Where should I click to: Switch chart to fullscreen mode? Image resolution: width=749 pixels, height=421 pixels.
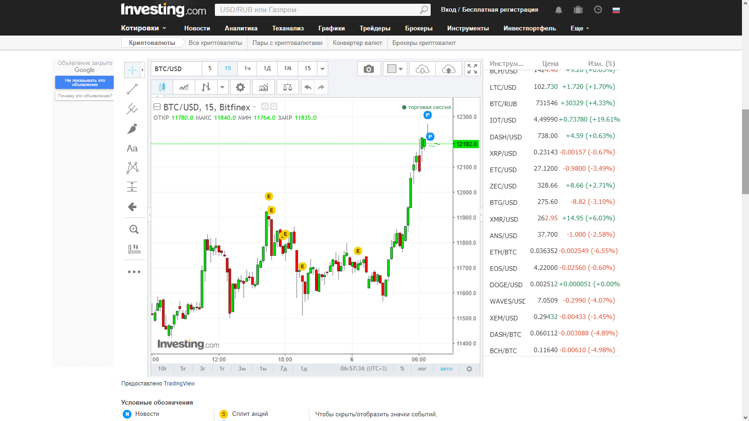(472, 69)
